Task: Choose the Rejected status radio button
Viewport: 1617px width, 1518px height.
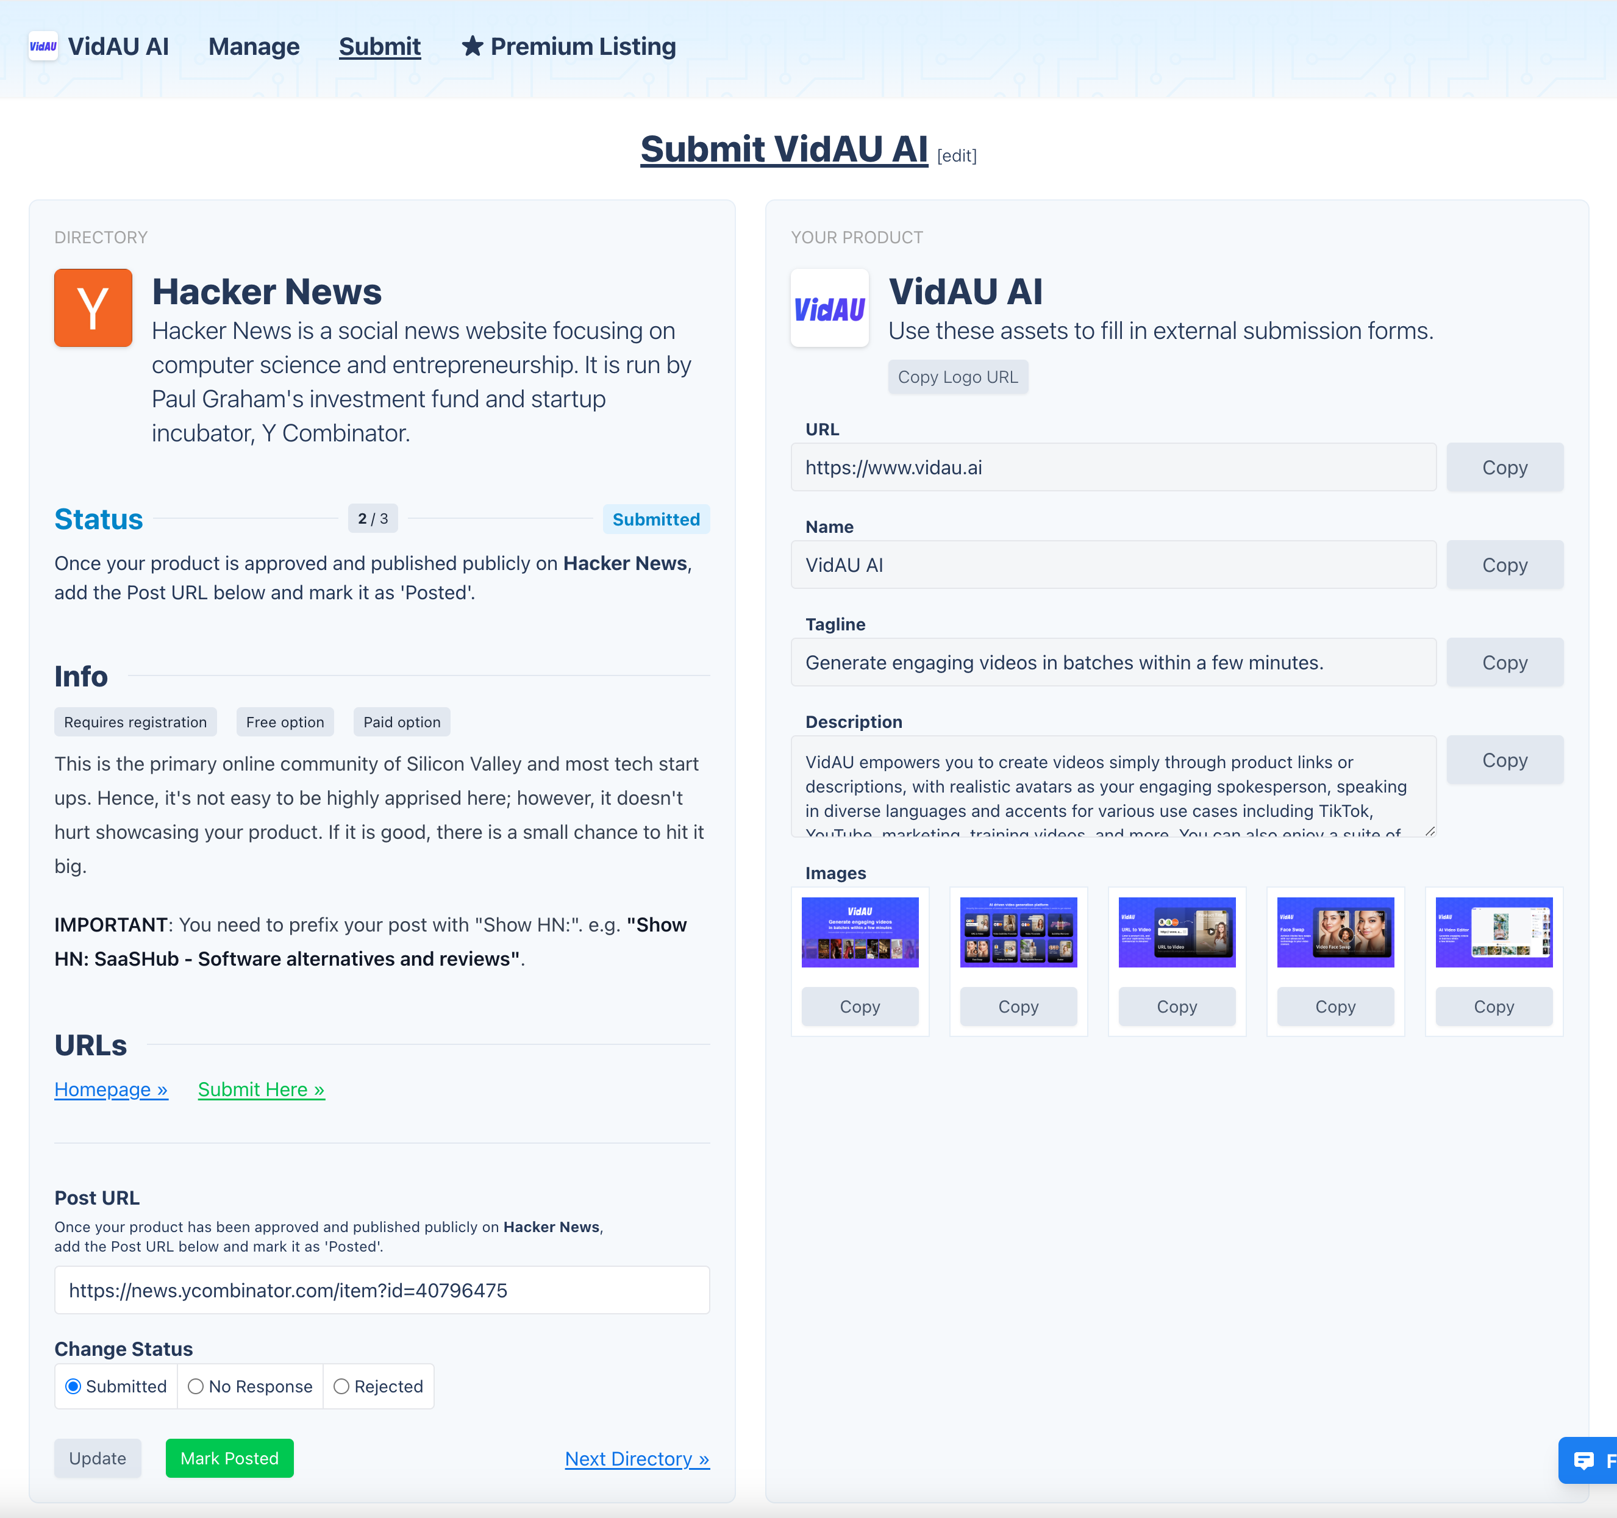Action: (341, 1386)
